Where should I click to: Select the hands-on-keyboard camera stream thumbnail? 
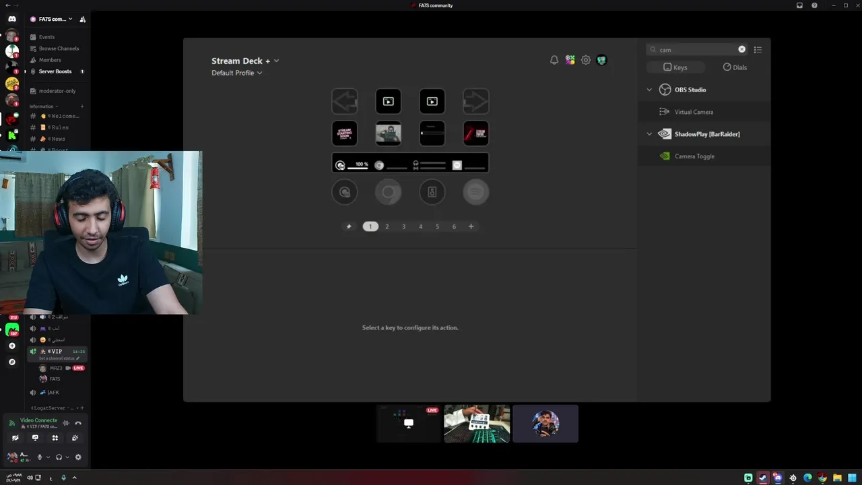pos(477,424)
